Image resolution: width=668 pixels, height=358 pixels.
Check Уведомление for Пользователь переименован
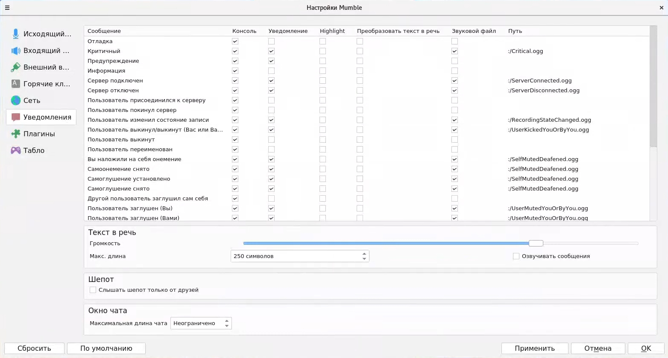pos(271,150)
